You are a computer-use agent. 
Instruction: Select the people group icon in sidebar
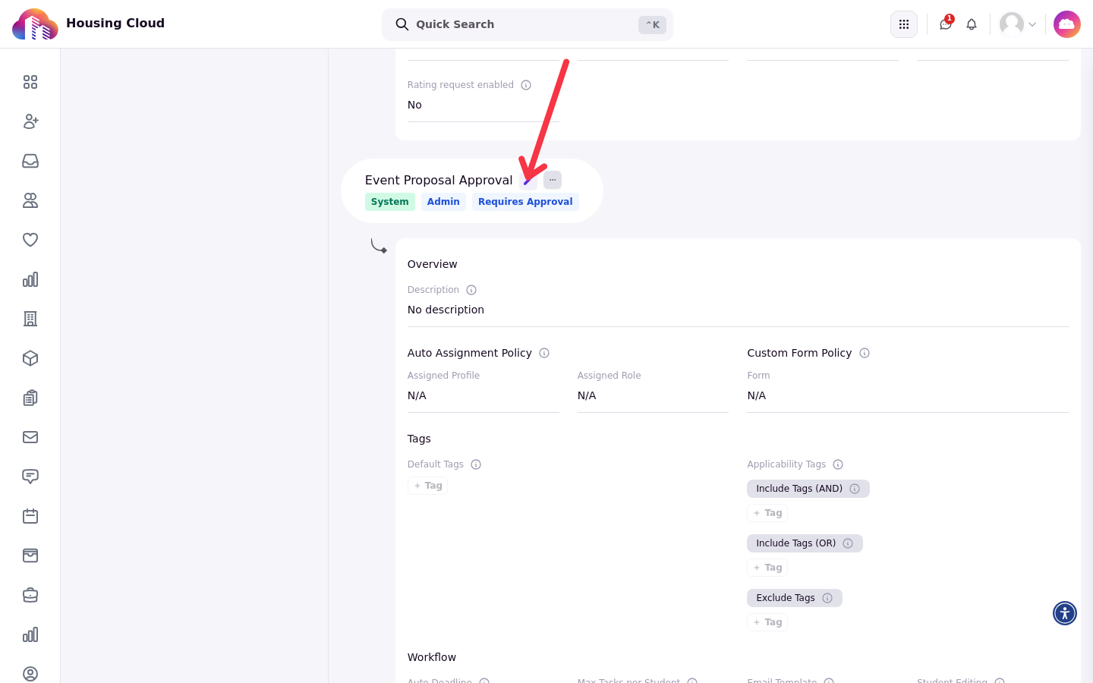click(30, 200)
